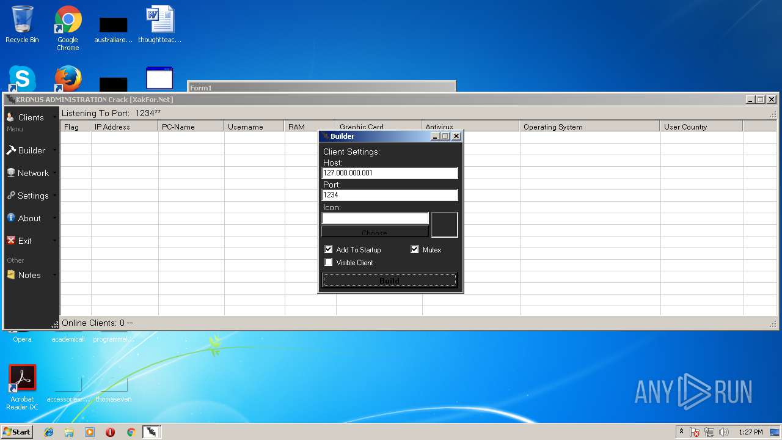
Task: Click the 'Online Clients: 0 --' status text
Action: click(x=97, y=323)
